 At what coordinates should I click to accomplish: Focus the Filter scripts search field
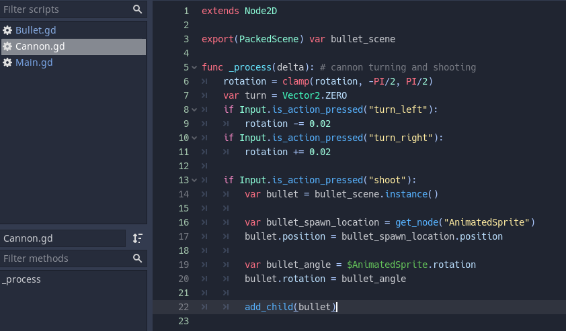click(x=74, y=9)
